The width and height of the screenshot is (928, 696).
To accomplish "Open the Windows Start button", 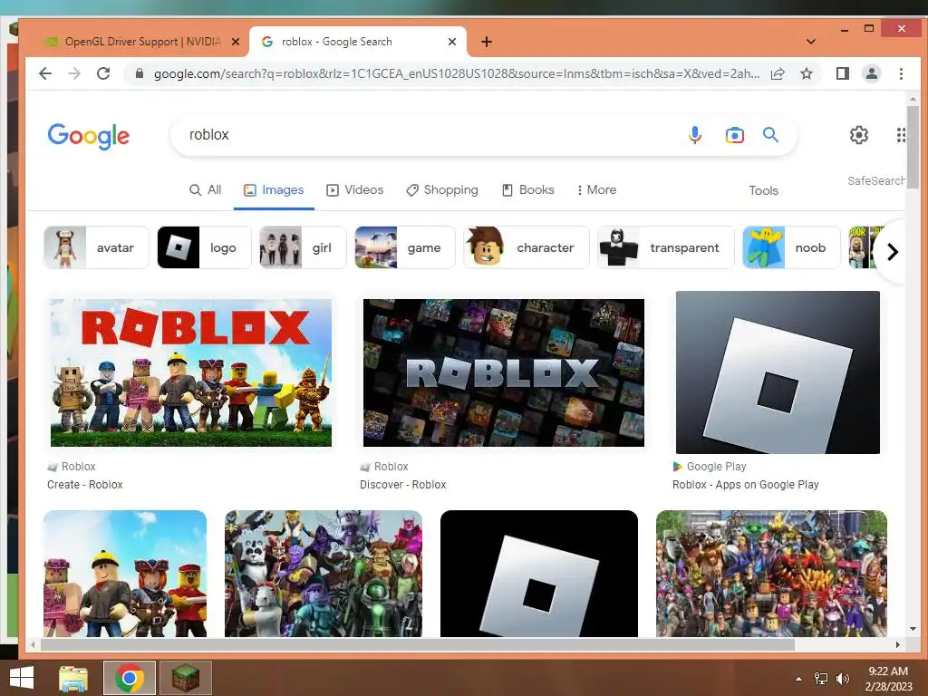I will (x=22, y=678).
